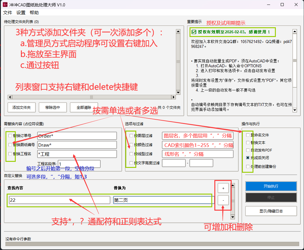Click the tips panel up scroll arrow
Screen dimensions: 304x250
click(294, 31)
